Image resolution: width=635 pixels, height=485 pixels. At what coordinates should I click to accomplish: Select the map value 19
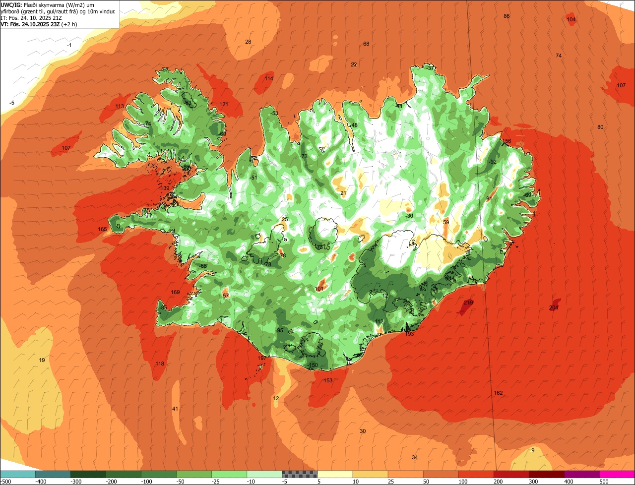click(x=42, y=360)
